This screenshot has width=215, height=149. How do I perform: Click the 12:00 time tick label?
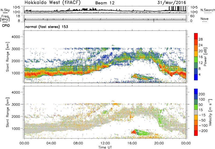tap(105, 143)
